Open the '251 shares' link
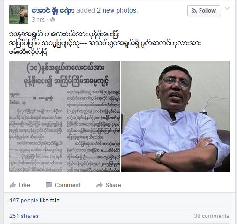The height and width of the screenshot is (224, 237). (24, 216)
